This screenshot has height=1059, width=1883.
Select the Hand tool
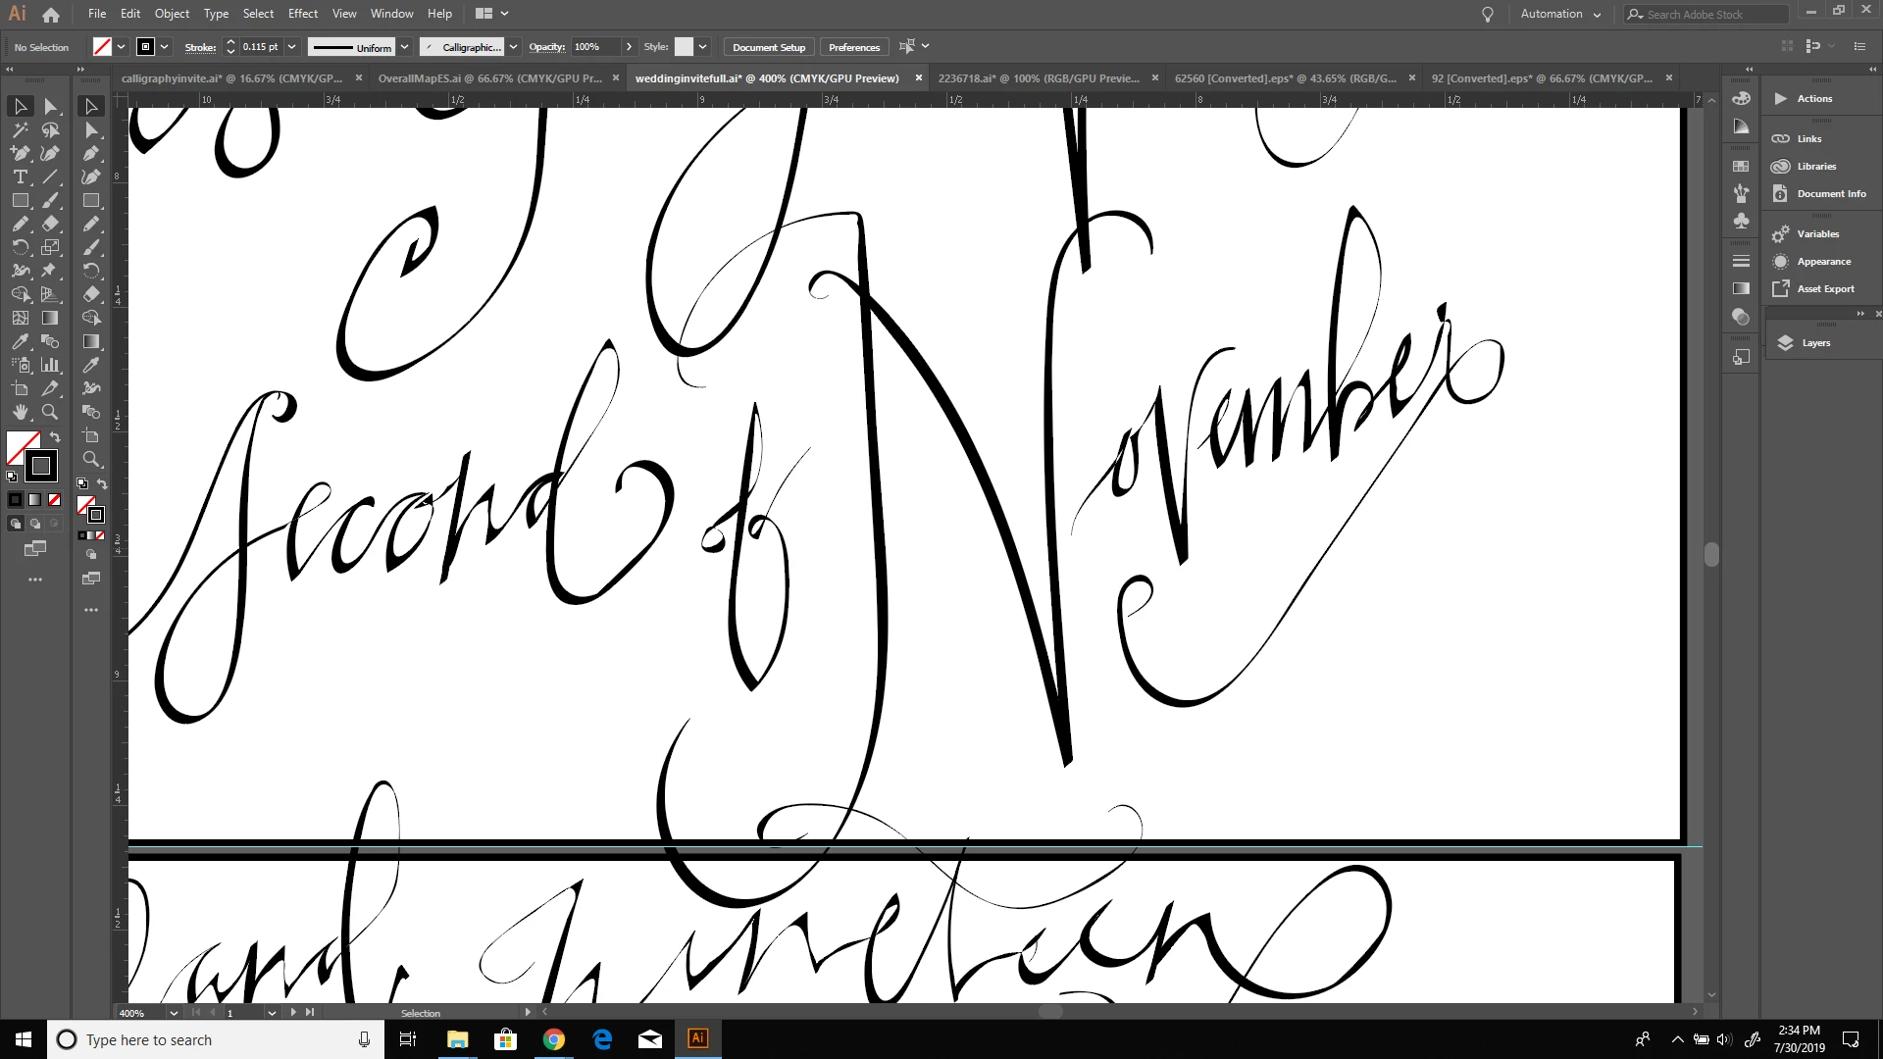21,412
